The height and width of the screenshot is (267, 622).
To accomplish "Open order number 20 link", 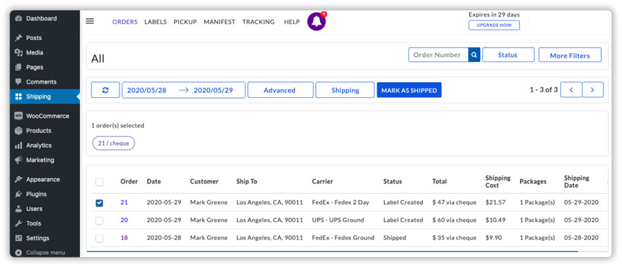I will pyautogui.click(x=124, y=220).
